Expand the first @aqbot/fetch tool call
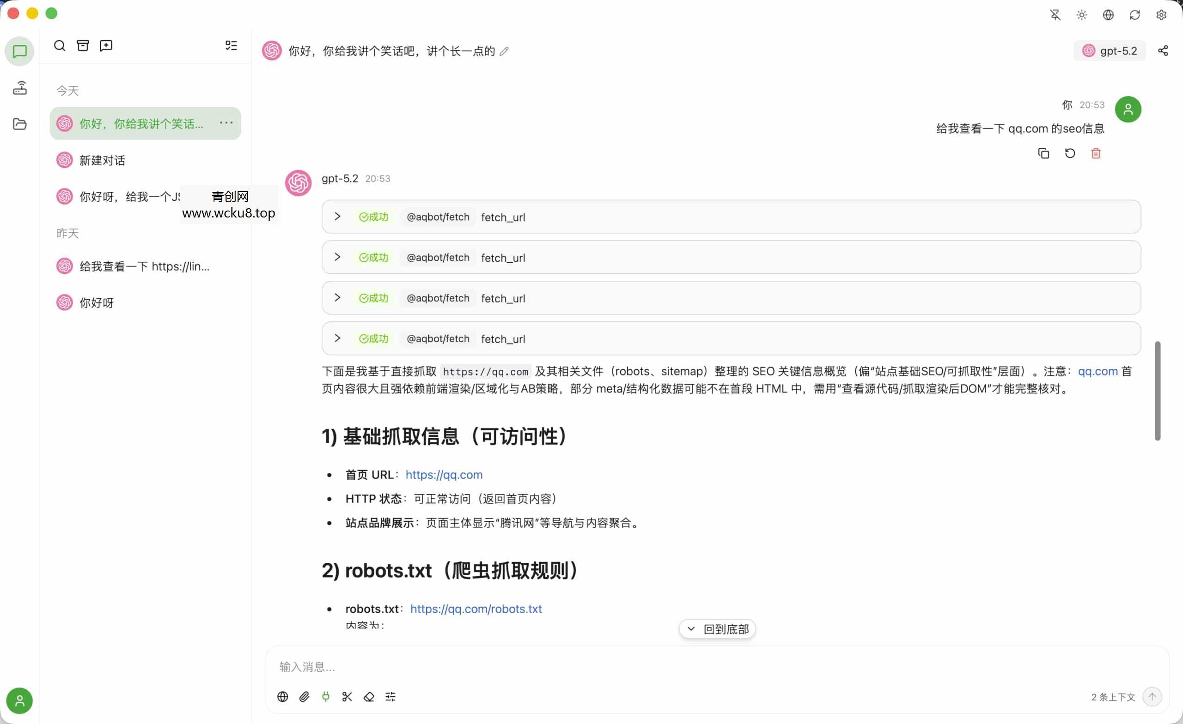Image resolution: width=1183 pixels, height=724 pixels. tap(336, 217)
